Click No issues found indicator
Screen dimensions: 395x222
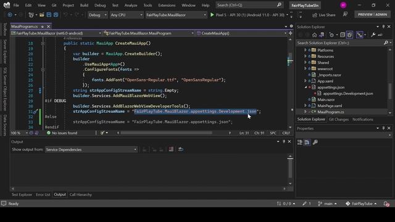tap(62, 133)
